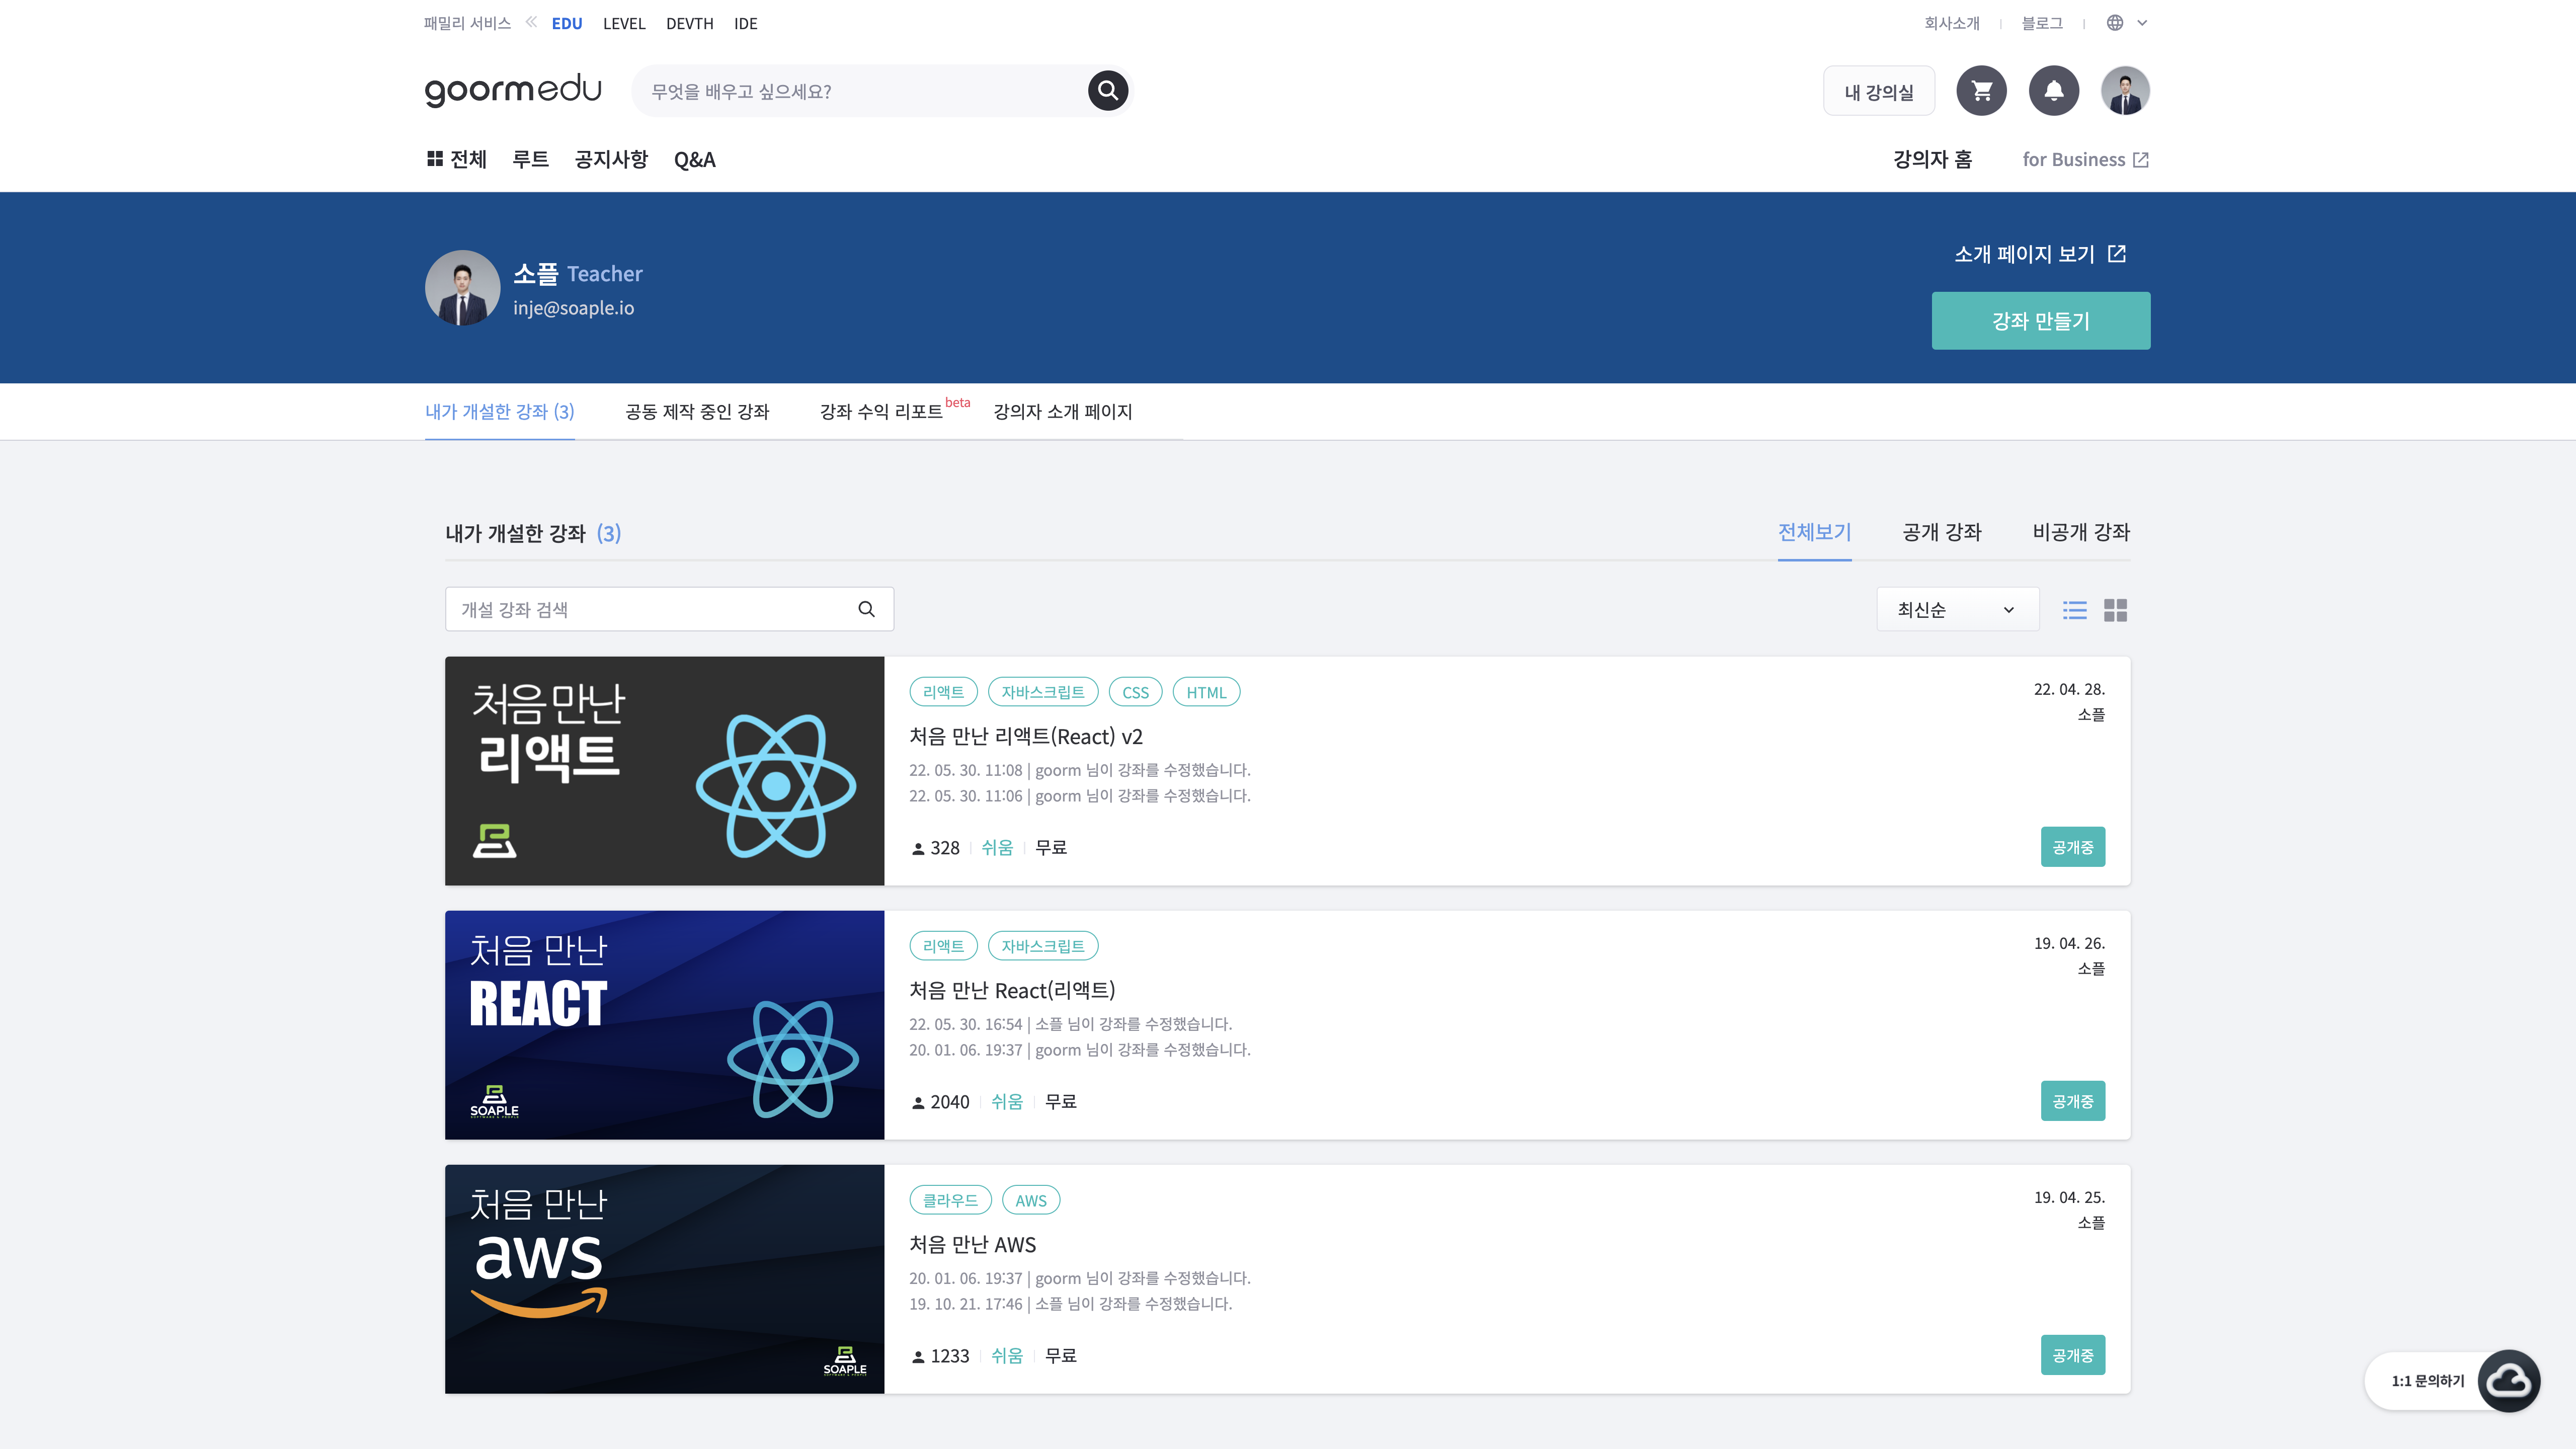This screenshot has height=1449, width=2576.
Task: Click the magnifier in 개설 강좌 검색 field
Action: pos(866,609)
